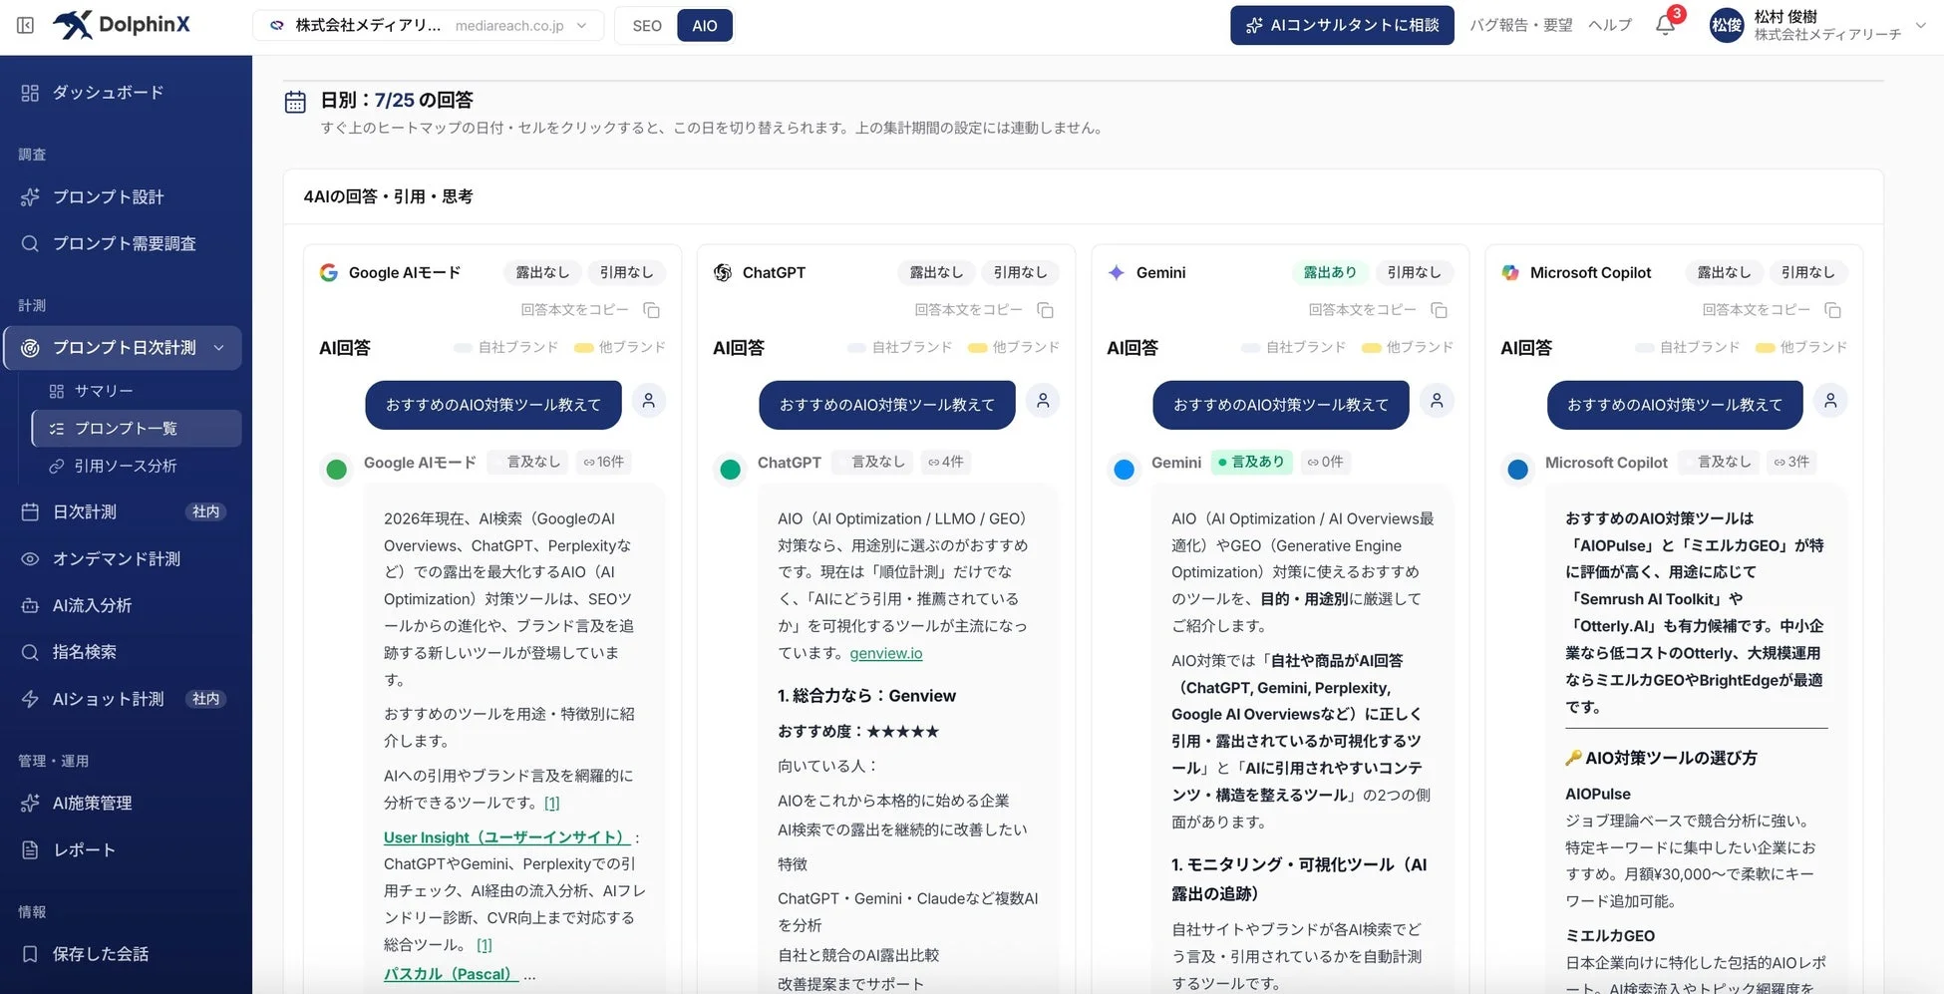Image resolution: width=1944 pixels, height=994 pixels.
Task: Click green avatar dot of Google AIモード reply
Action: 337,469
